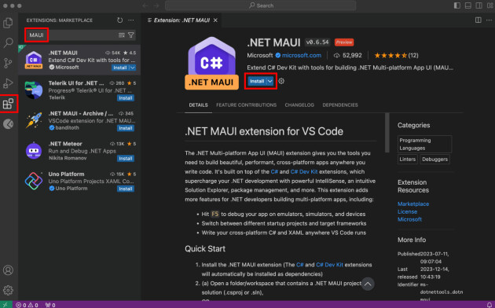Open the Search view in activity bar

coord(8,42)
